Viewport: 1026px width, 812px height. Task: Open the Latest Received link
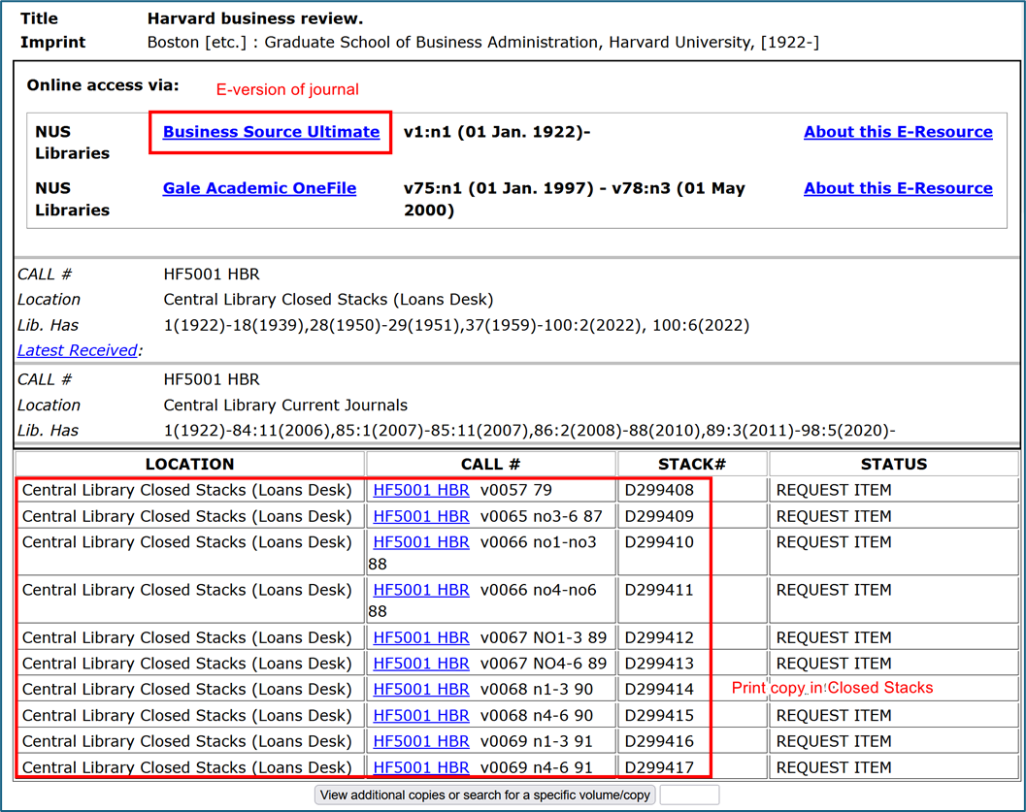click(78, 350)
